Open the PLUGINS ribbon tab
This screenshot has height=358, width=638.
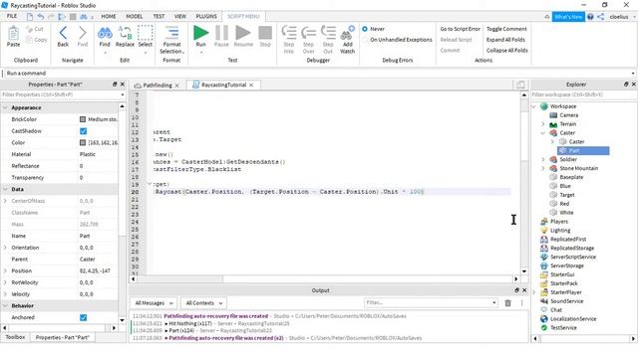206,16
